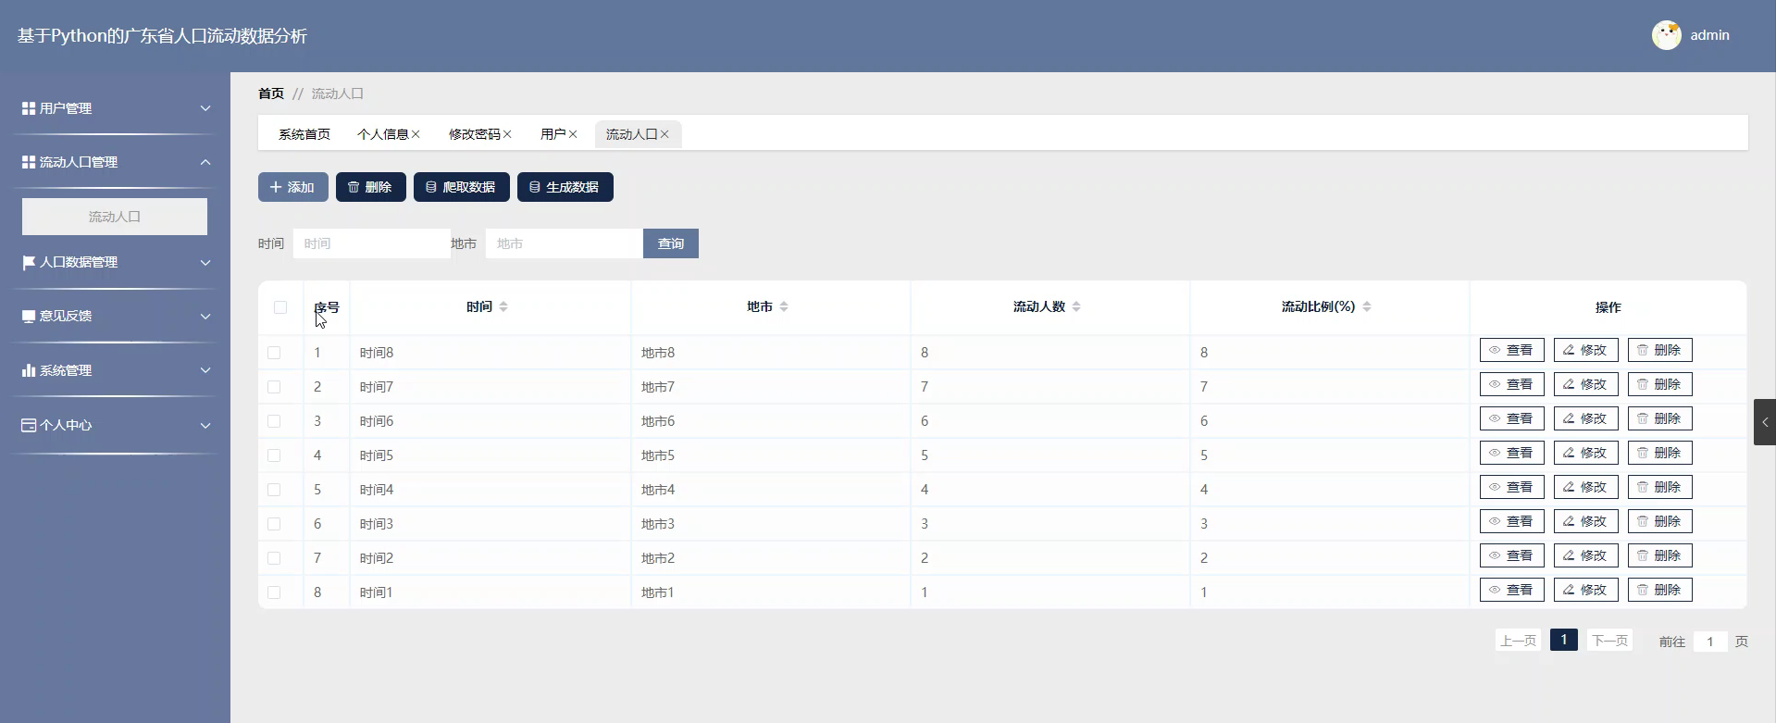This screenshot has height=723, width=1776.
Task: Sort table by 时间 column arrows
Action: click(x=503, y=306)
